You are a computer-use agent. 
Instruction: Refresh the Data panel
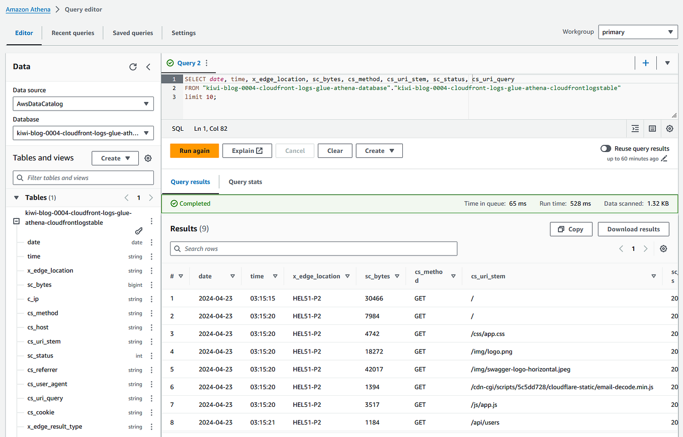point(133,66)
